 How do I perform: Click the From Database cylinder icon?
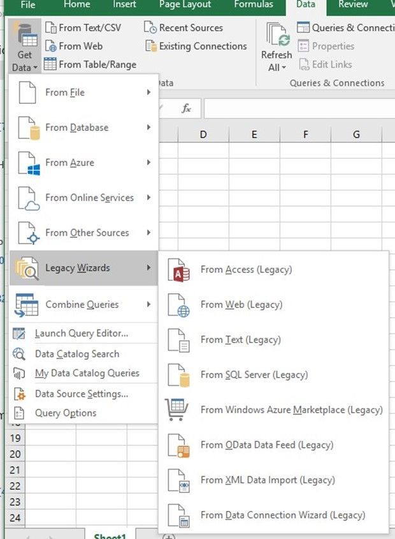click(x=29, y=128)
